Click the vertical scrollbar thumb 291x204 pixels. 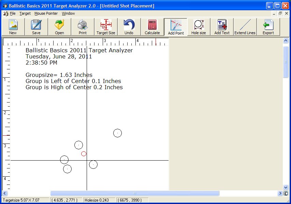coord(286,62)
